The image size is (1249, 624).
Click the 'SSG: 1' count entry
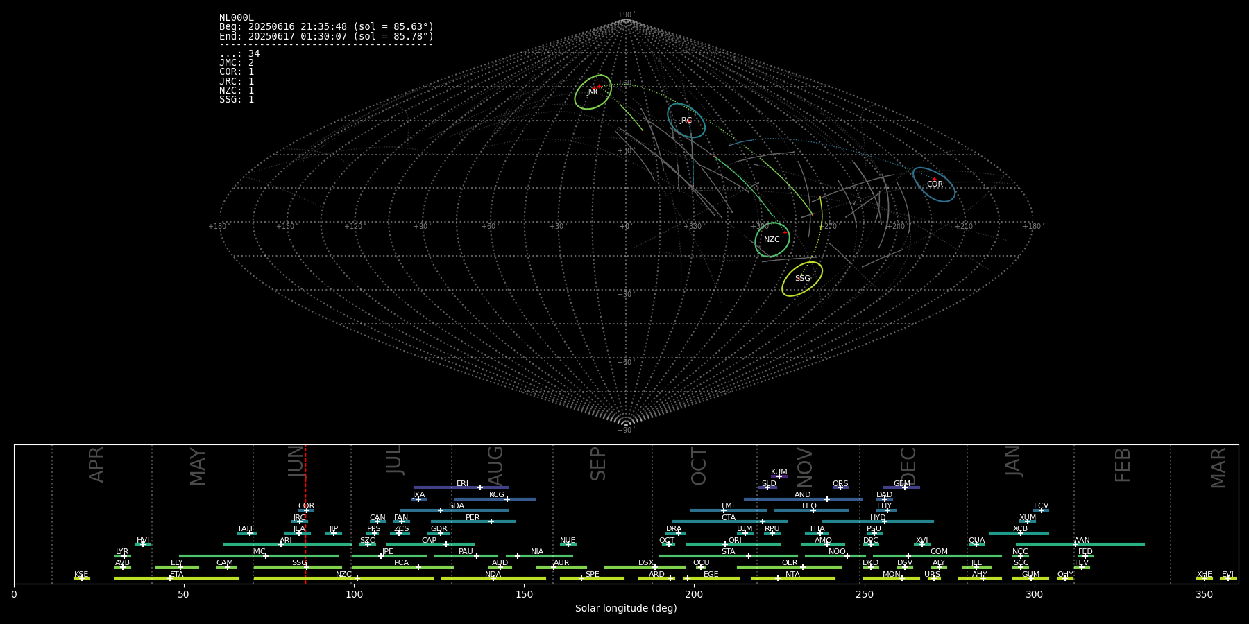[237, 100]
